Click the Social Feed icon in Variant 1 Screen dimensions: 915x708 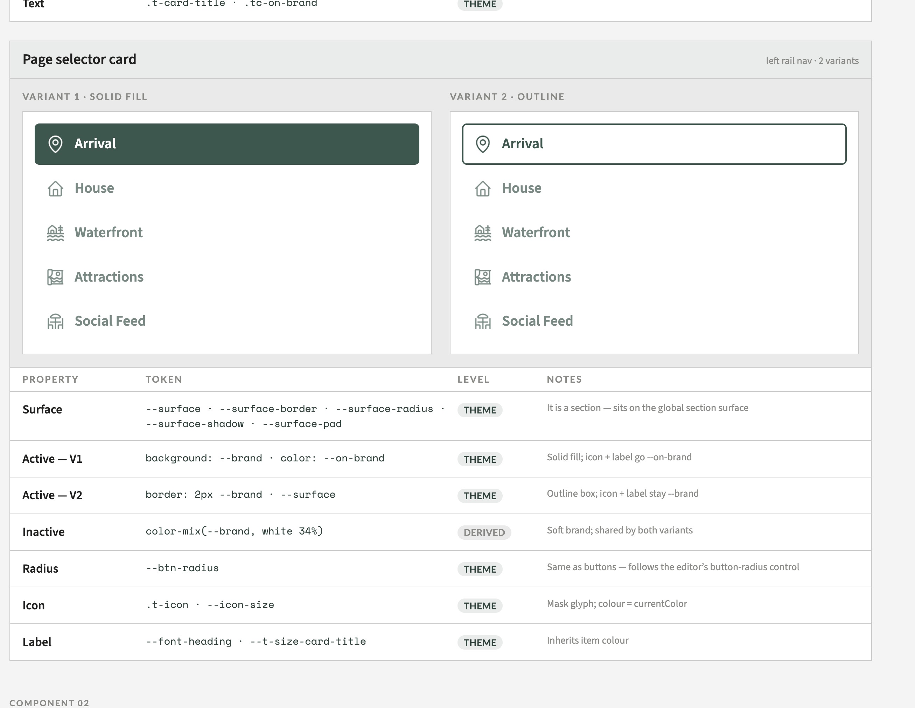(x=55, y=321)
